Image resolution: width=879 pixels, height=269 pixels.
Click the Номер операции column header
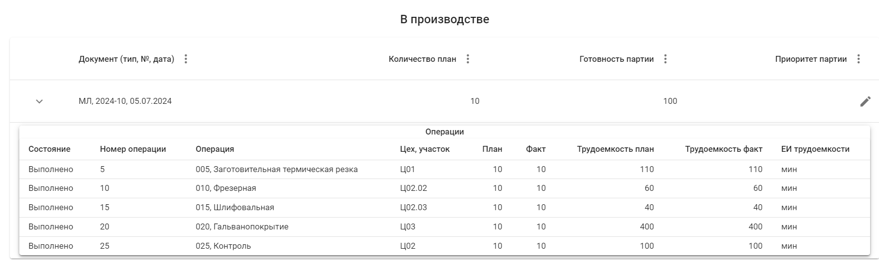133,149
